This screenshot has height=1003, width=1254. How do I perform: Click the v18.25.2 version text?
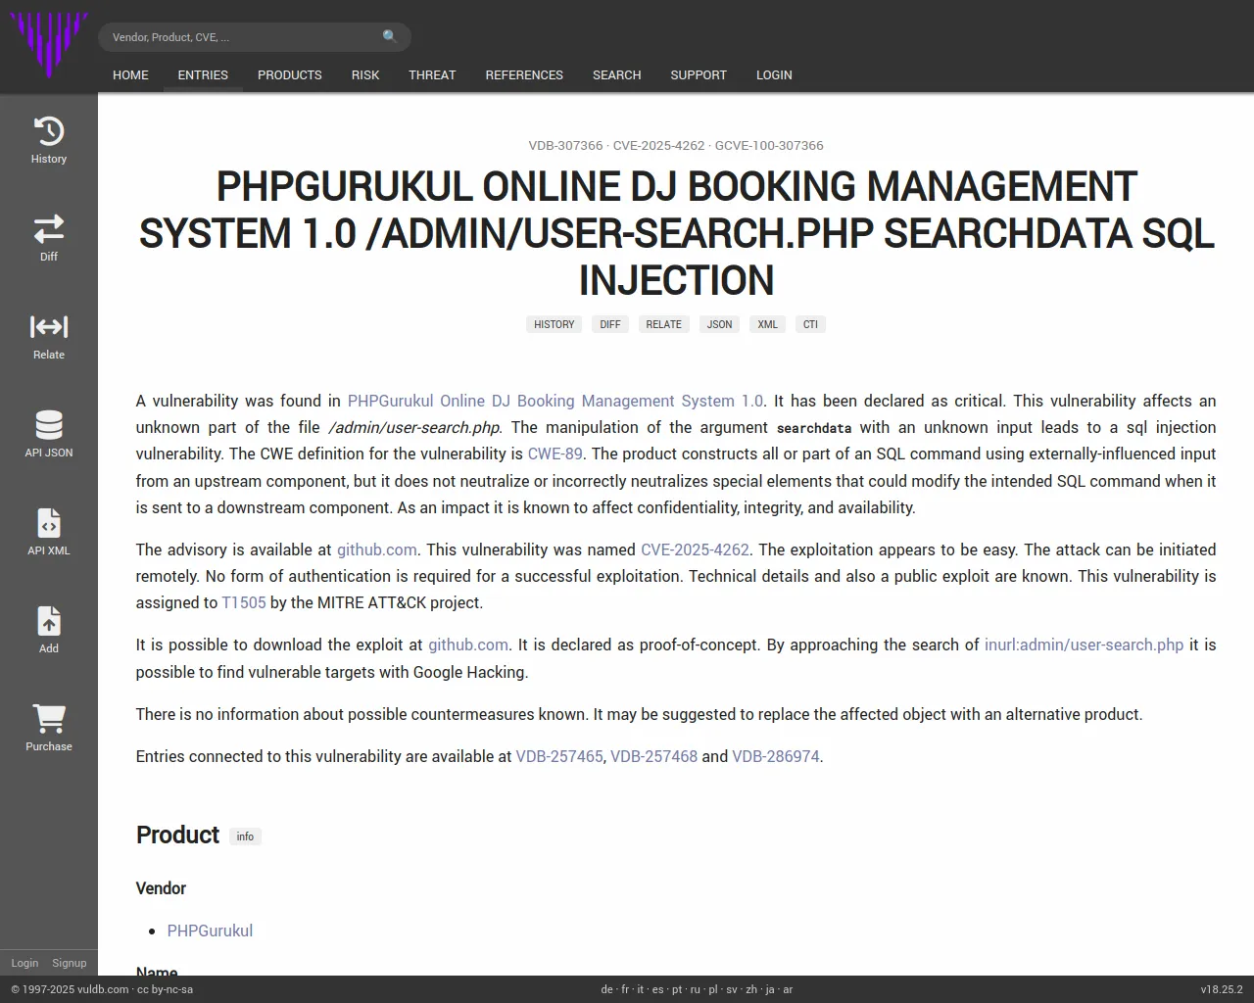click(1221, 989)
